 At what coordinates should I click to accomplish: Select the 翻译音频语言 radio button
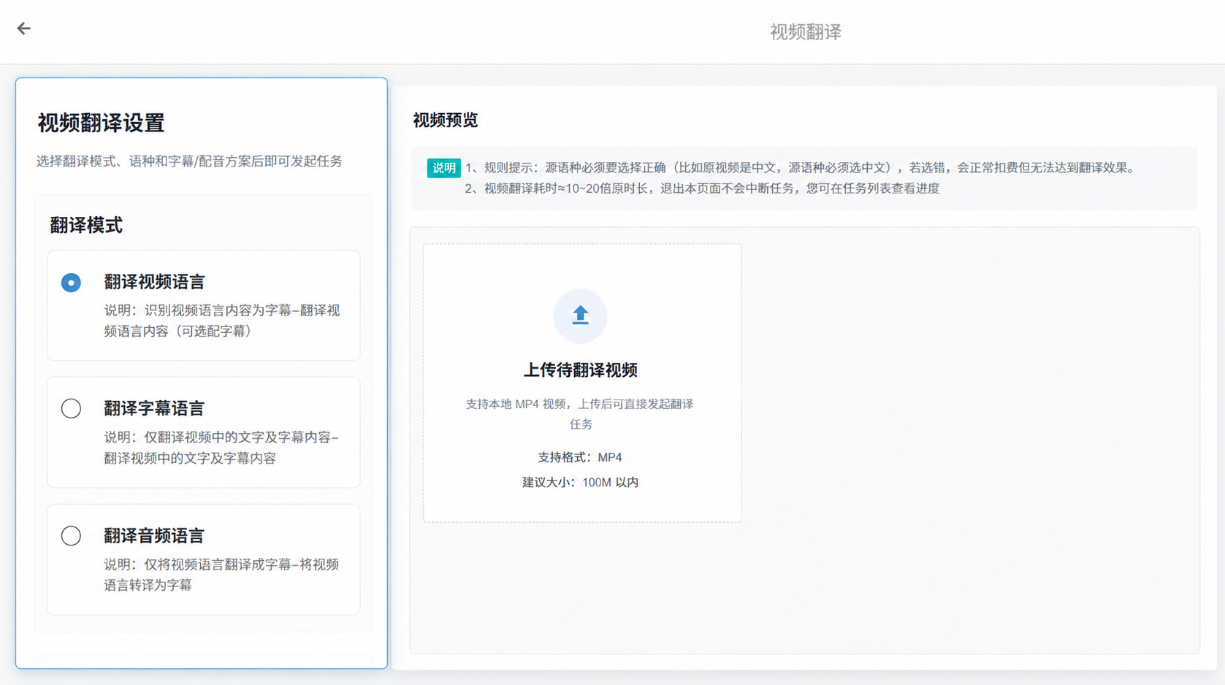(x=71, y=536)
